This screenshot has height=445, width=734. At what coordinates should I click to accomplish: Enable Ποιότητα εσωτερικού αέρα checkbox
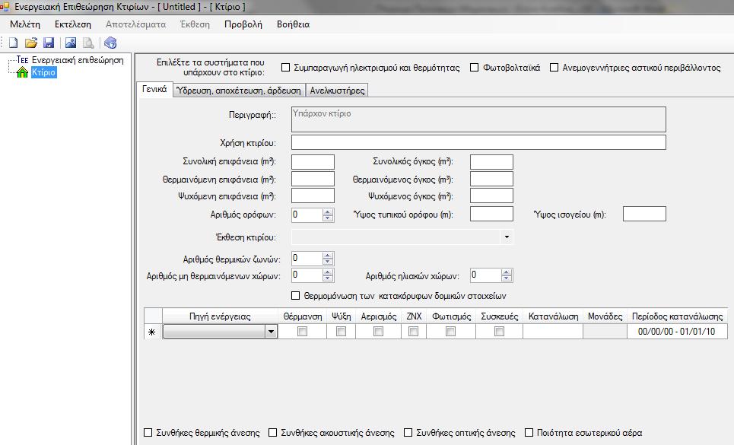point(529,432)
